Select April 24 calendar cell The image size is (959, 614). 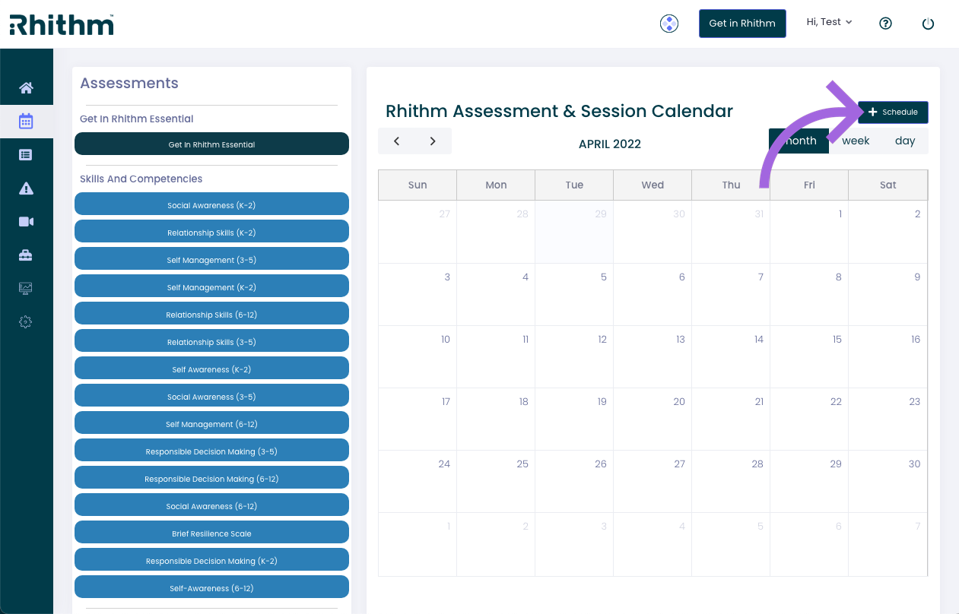point(418,482)
